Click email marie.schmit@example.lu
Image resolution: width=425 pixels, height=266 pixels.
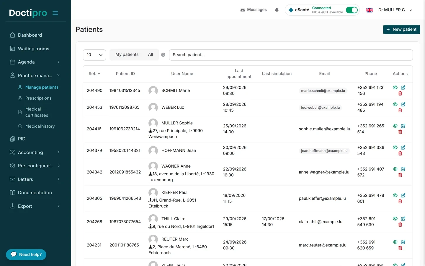tap(323, 91)
